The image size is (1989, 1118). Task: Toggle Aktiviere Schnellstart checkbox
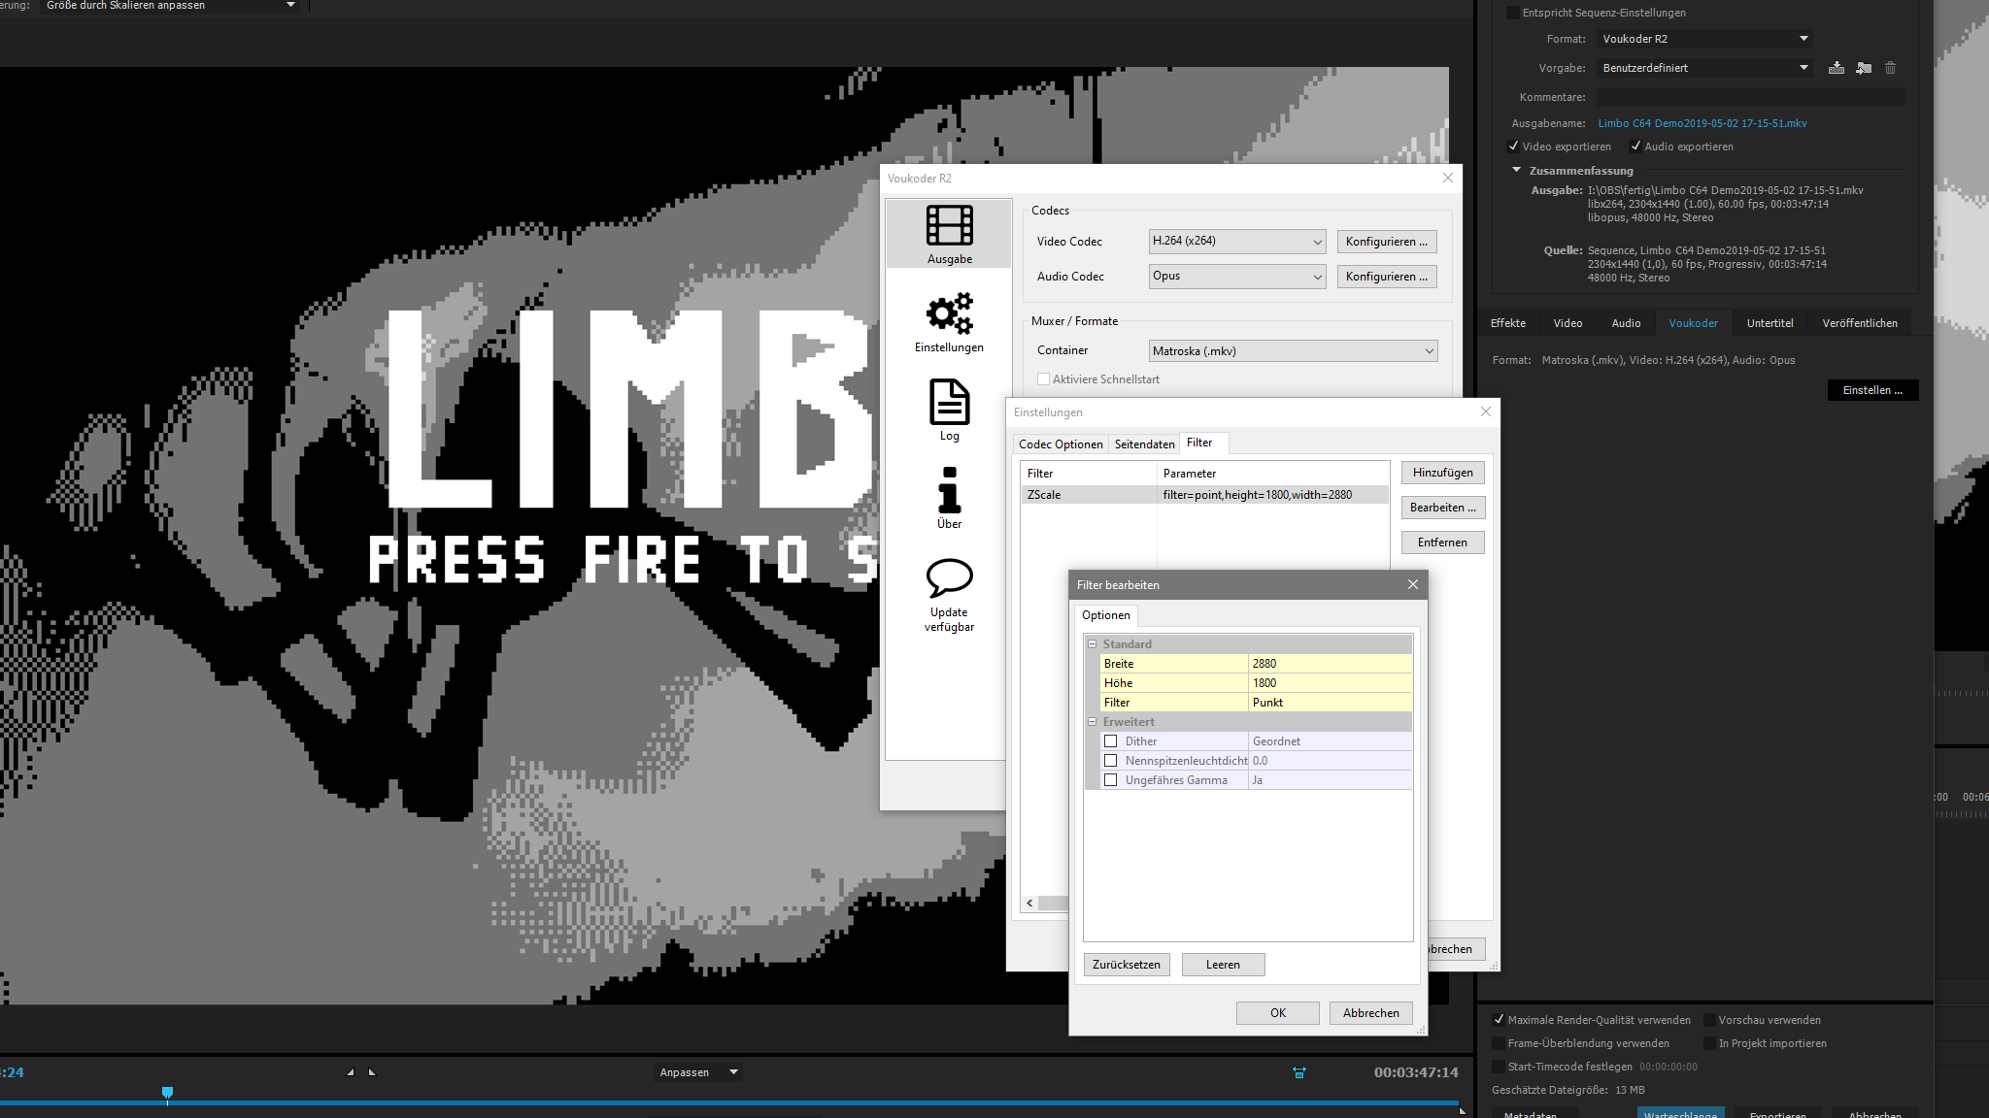pyautogui.click(x=1044, y=379)
